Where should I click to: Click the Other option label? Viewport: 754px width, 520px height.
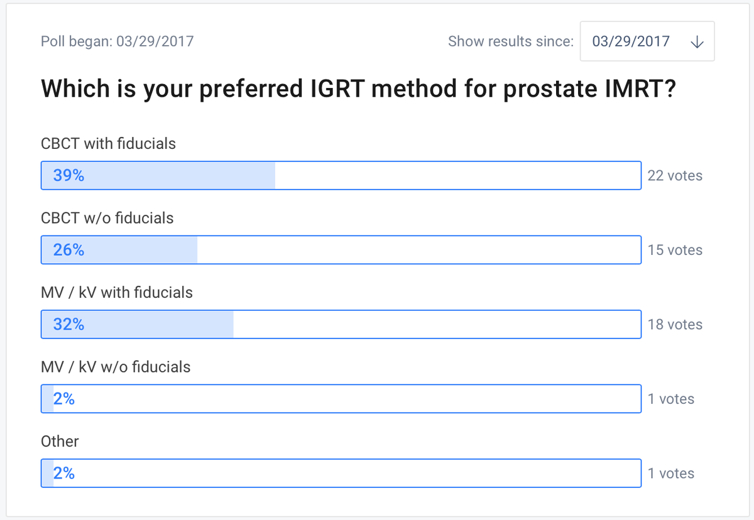(60, 441)
